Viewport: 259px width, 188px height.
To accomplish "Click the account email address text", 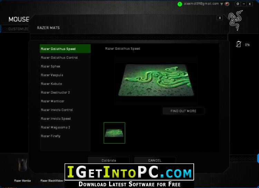I will point(201,4).
